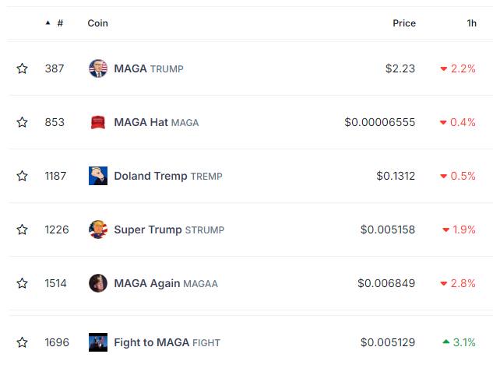493x375 pixels.
Task: Click the Super Trump price $0.005158
Action: (387, 230)
